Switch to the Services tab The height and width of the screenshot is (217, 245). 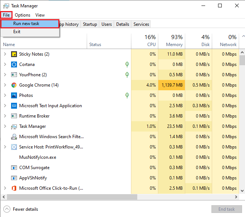click(x=141, y=24)
